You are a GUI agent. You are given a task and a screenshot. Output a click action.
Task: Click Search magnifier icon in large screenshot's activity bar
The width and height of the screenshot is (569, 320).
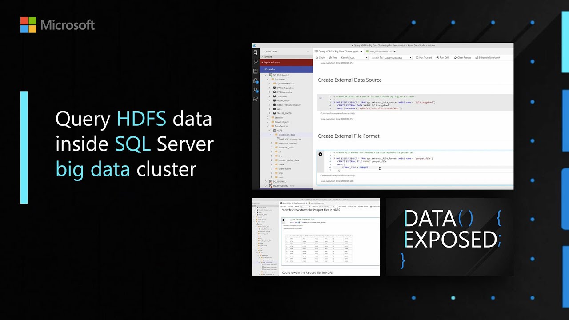click(256, 62)
